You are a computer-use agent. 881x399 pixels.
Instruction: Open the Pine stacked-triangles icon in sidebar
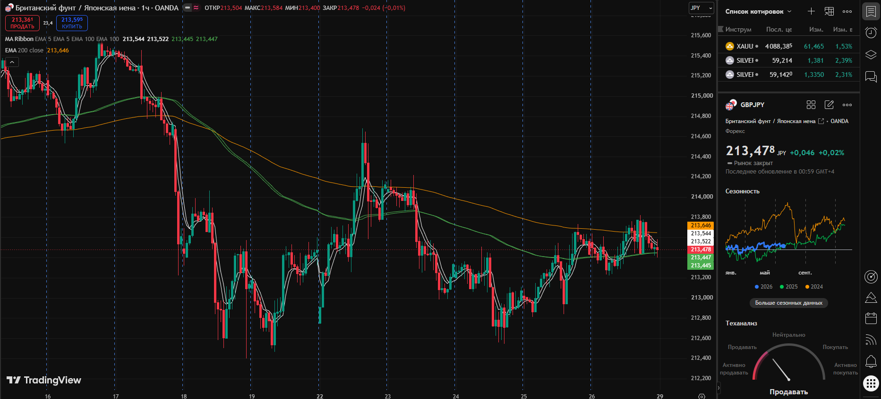[x=871, y=298]
